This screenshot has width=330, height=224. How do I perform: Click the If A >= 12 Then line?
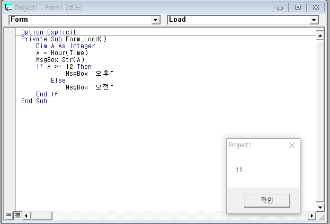click(x=64, y=67)
